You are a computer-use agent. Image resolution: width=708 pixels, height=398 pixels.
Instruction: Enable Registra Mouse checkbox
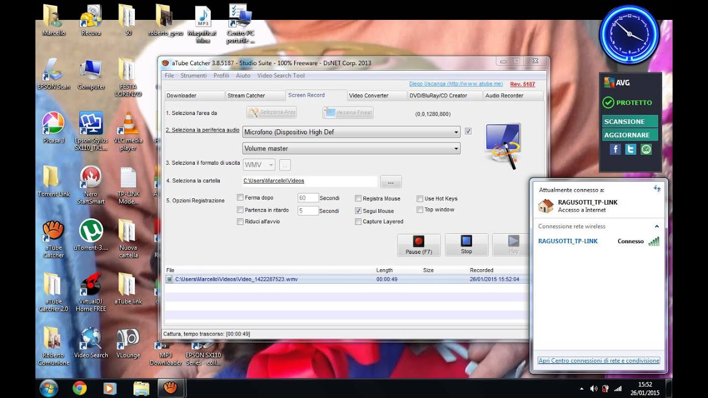point(358,198)
